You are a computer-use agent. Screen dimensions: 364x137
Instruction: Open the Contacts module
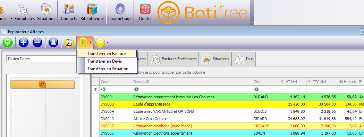pos(69,12)
